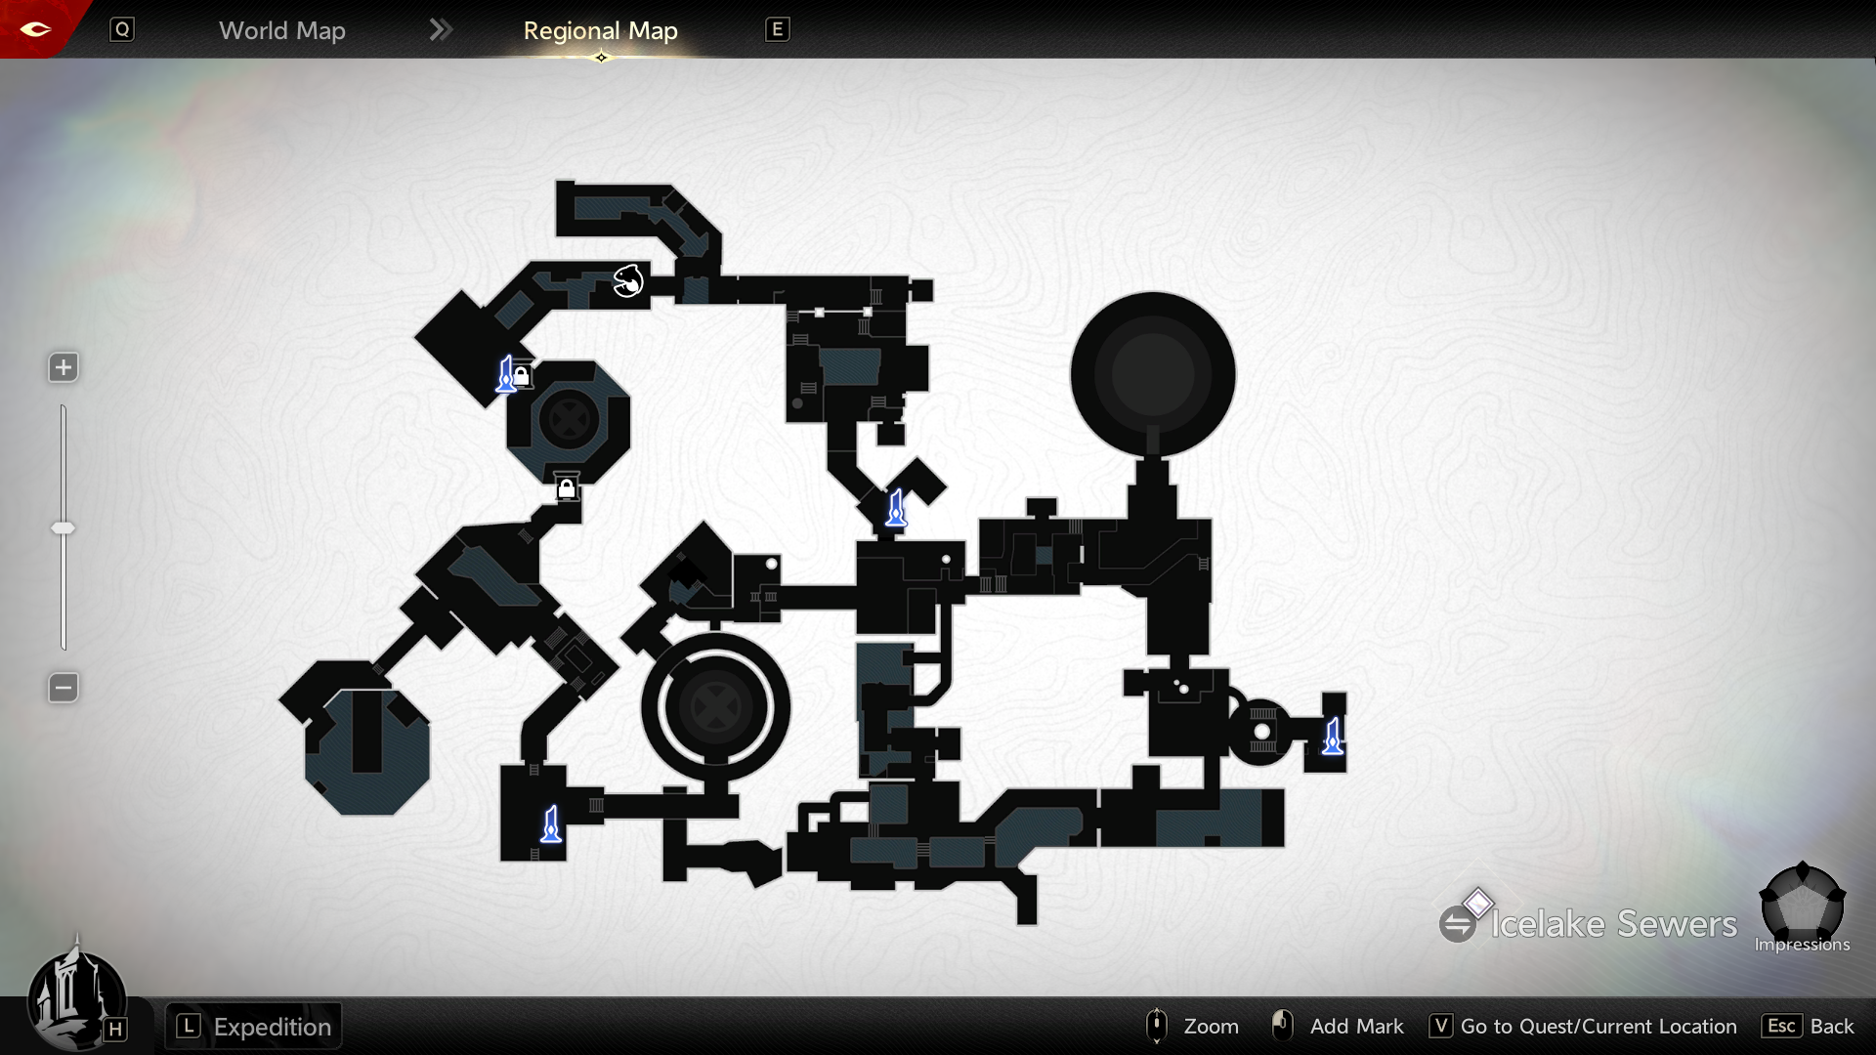Screen dimensions: 1876x1055
Task: Zoom in with the plus button
Action: [64, 367]
